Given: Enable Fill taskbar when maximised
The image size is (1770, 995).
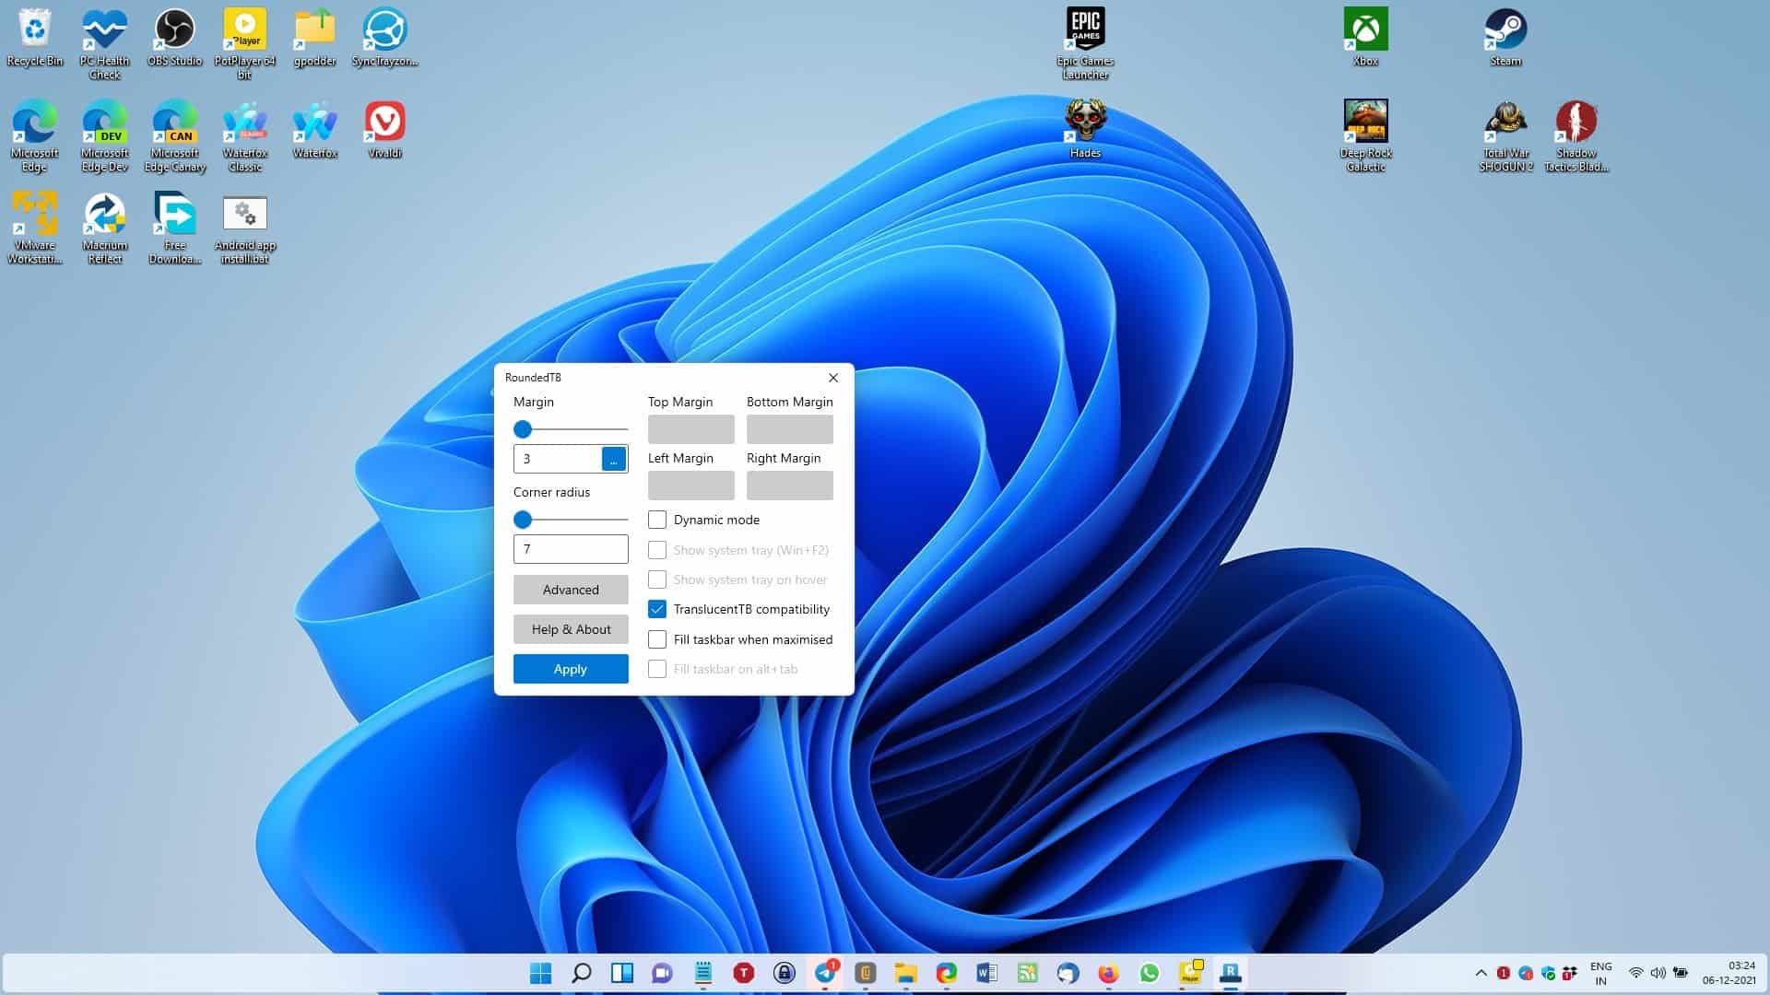Looking at the screenshot, I should coord(656,639).
